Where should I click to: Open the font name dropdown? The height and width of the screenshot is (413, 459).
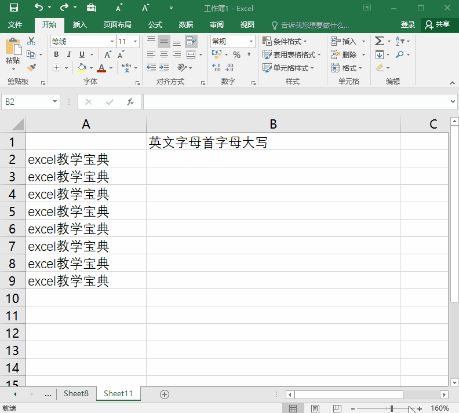click(x=112, y=41)
